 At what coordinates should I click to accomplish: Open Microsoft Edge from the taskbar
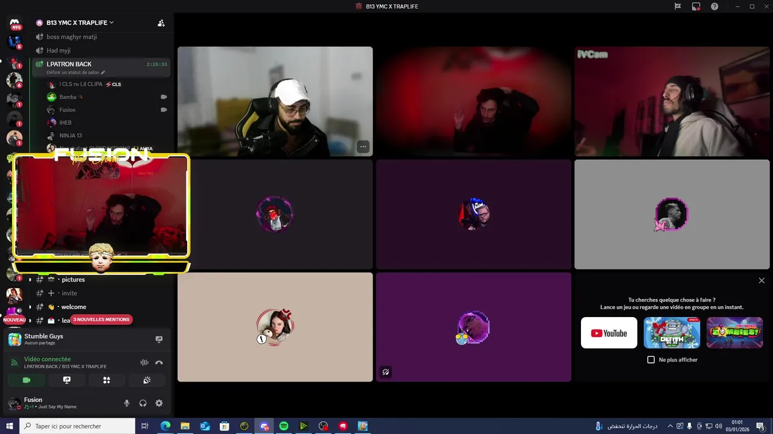(x=165, y=426)
